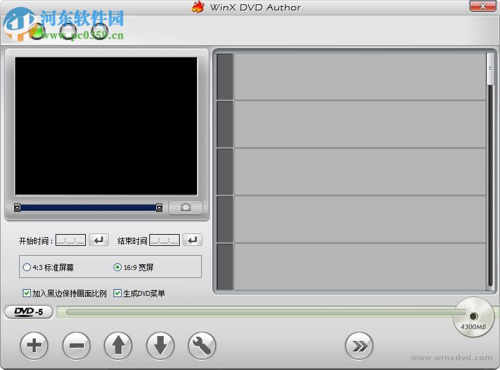Click the snapshot camera icon

pos(185,208)
